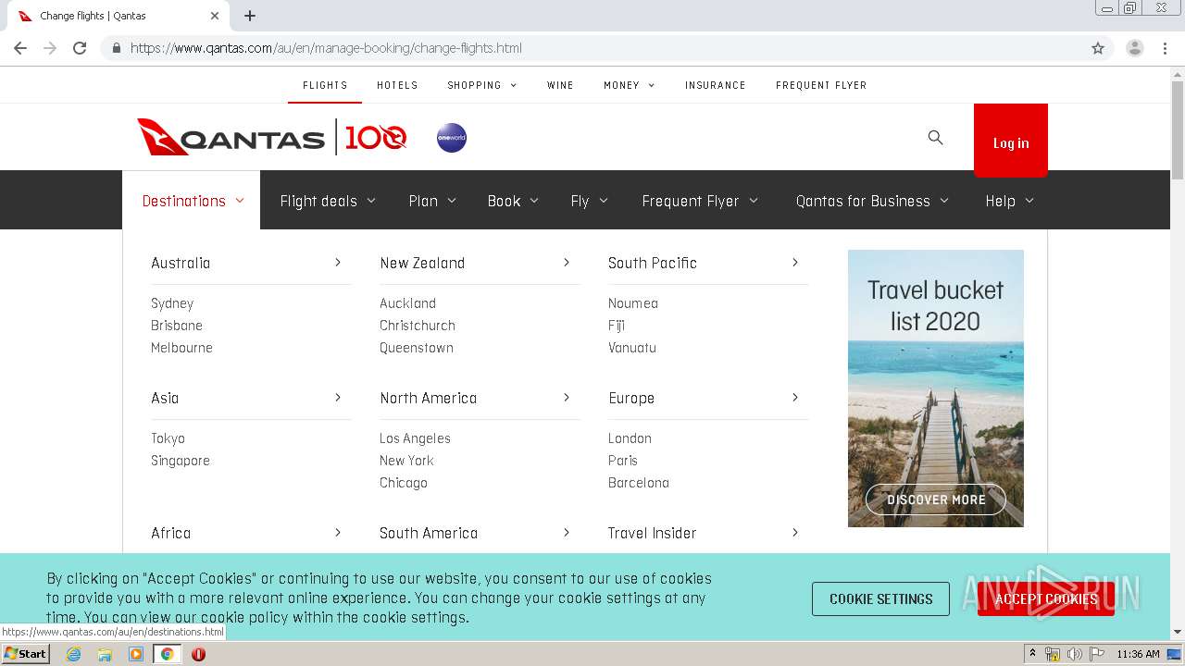
Task: Open the Windows Start button
Action: point(25,654)
